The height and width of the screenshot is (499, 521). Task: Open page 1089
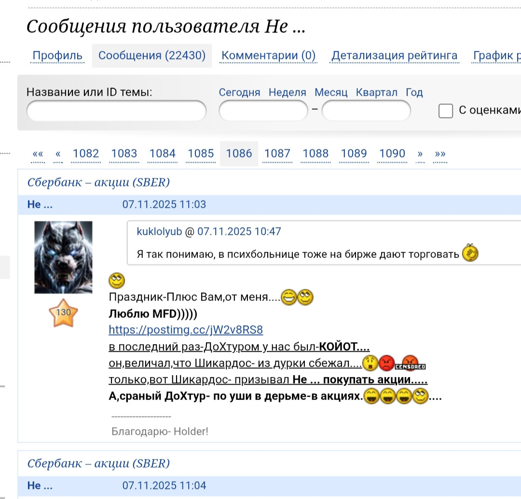(354, 154)
